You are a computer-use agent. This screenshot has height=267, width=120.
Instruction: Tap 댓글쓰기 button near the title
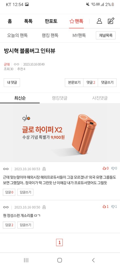[x=107, y=83]
